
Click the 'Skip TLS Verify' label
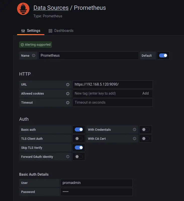(32, 148)
